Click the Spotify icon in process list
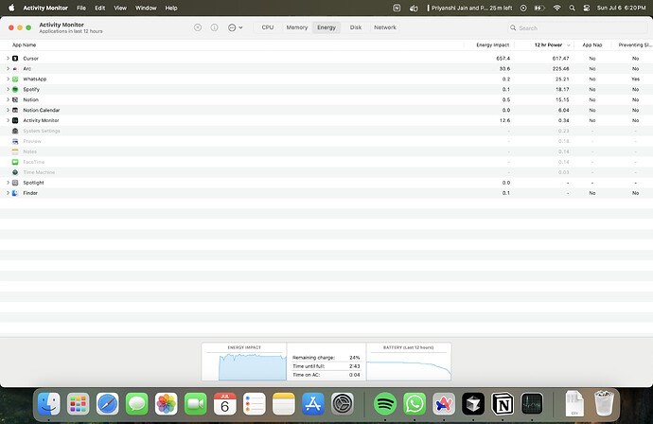Image resolution: width=653 pixels, height=424 pixels. pyautogui.click(x=15, y=89)
